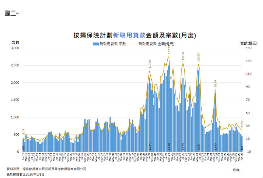Click the 資料來源 source footnote text

(x=46, y=169)
